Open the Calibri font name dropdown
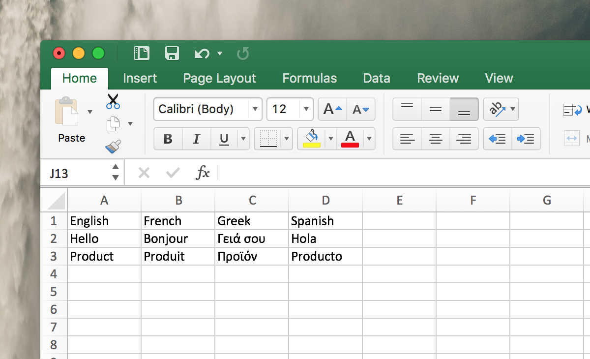Image resolution: width=590 pixels, height=359 pixels. pyautogui.click(x=255, y=109)
